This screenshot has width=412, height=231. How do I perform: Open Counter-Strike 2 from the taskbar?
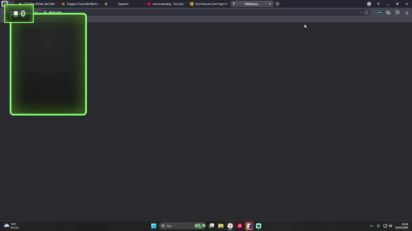[249, 226]
